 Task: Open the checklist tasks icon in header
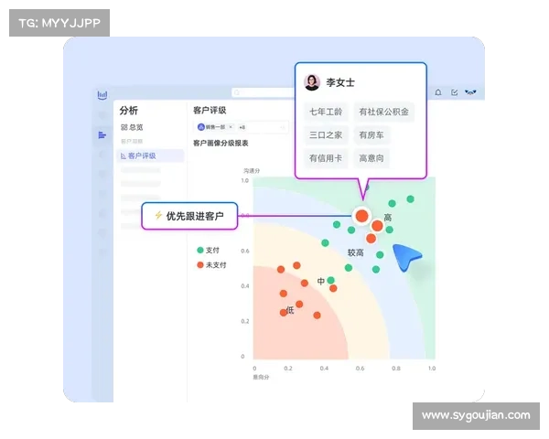point(455,92)
